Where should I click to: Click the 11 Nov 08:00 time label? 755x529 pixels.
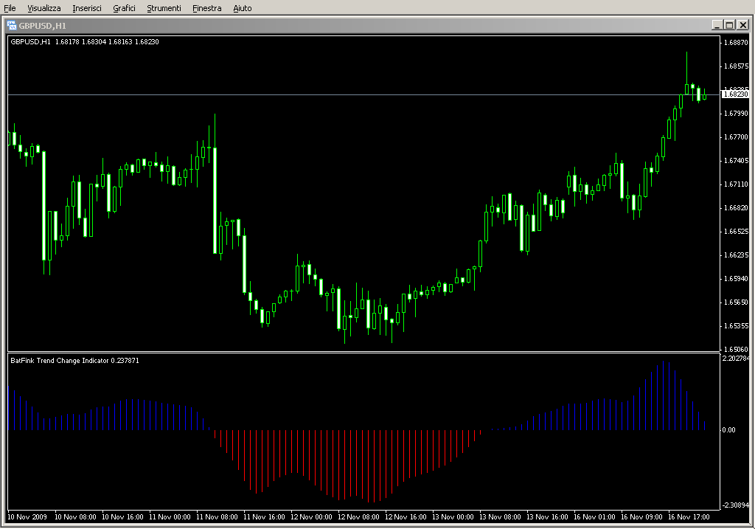(x=217, y=517)
